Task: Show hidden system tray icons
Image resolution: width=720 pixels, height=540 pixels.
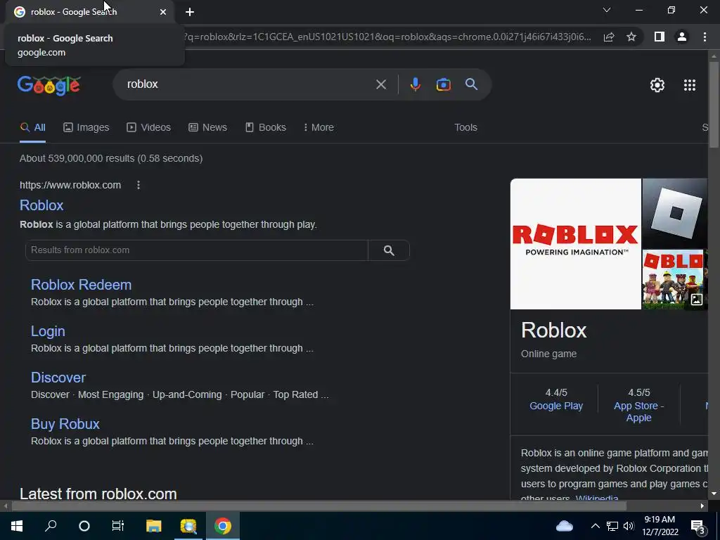Action: pyautogui.click(x=595, y=526)
